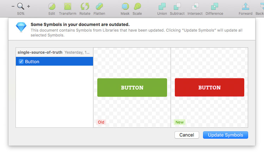Click the single-source-of-truth library header
Viewport: 264px width, 159px height.
click(54, 52)
